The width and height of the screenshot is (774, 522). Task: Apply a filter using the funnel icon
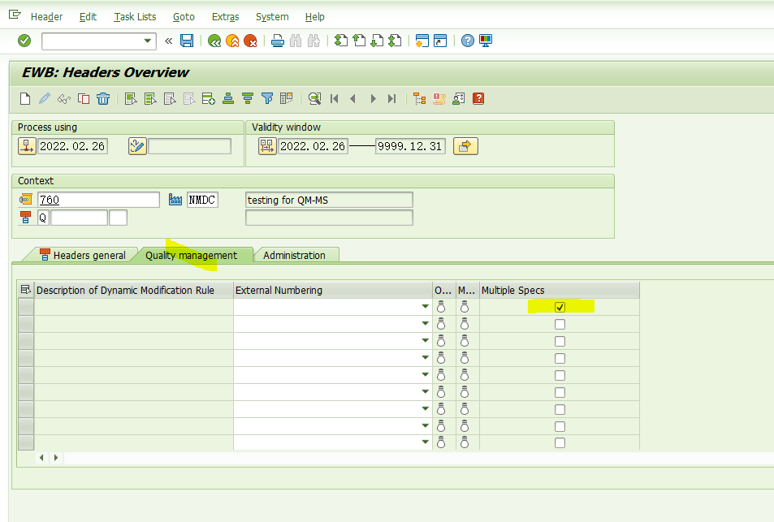[x=267, y=98]
